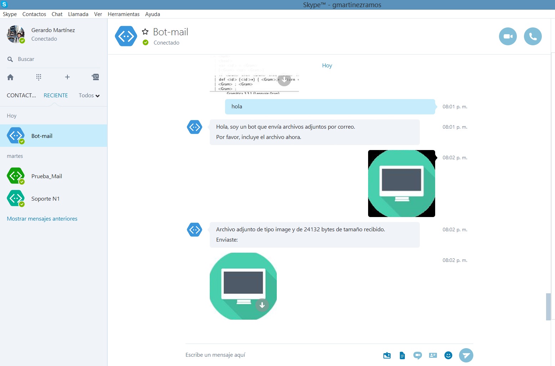Switch to the RECIENTE tab

pyautogui.click(x=56, y=95)
